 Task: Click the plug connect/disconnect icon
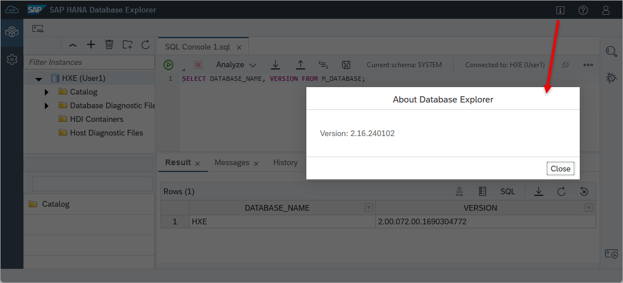[x=566, y=64]
